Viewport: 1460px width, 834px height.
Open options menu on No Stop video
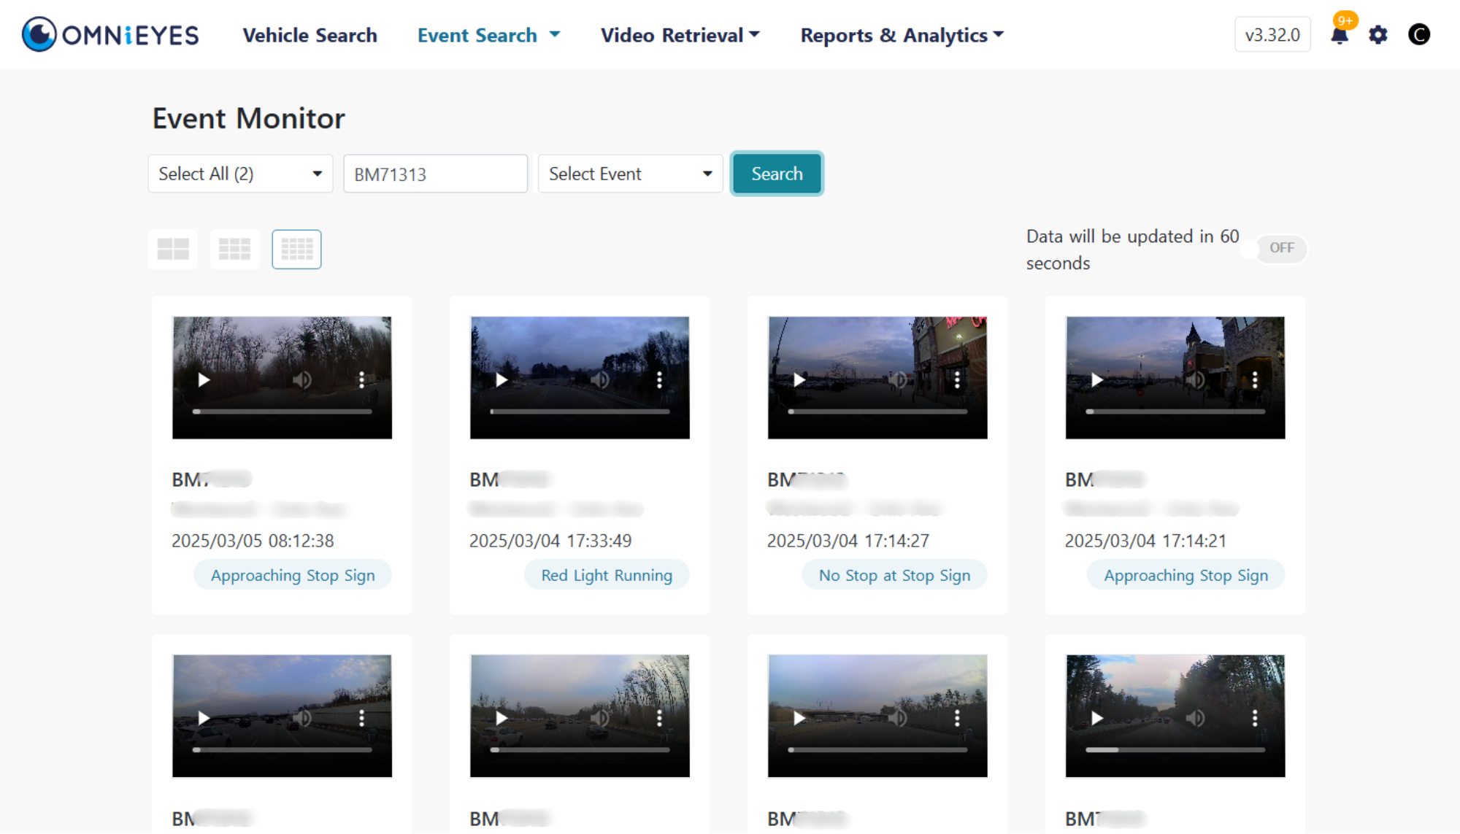click(957, 379)
